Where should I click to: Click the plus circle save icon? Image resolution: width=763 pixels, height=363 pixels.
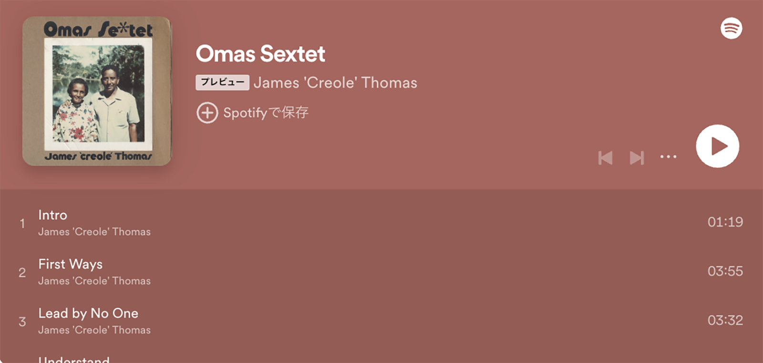pyautogui.click(x=207, y=113)
